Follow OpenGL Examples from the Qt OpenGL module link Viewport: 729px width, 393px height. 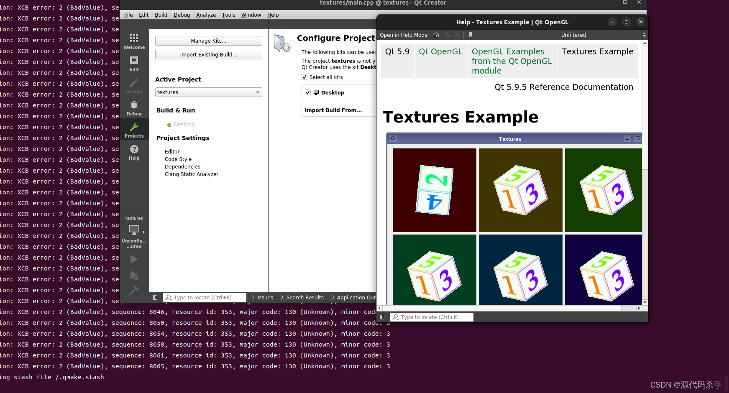point(512,61)
